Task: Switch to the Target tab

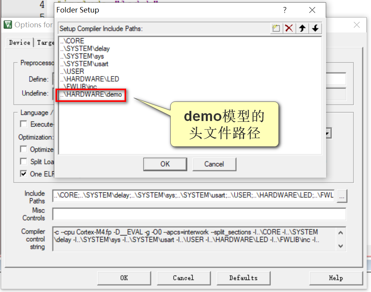Action: point(45,43)
